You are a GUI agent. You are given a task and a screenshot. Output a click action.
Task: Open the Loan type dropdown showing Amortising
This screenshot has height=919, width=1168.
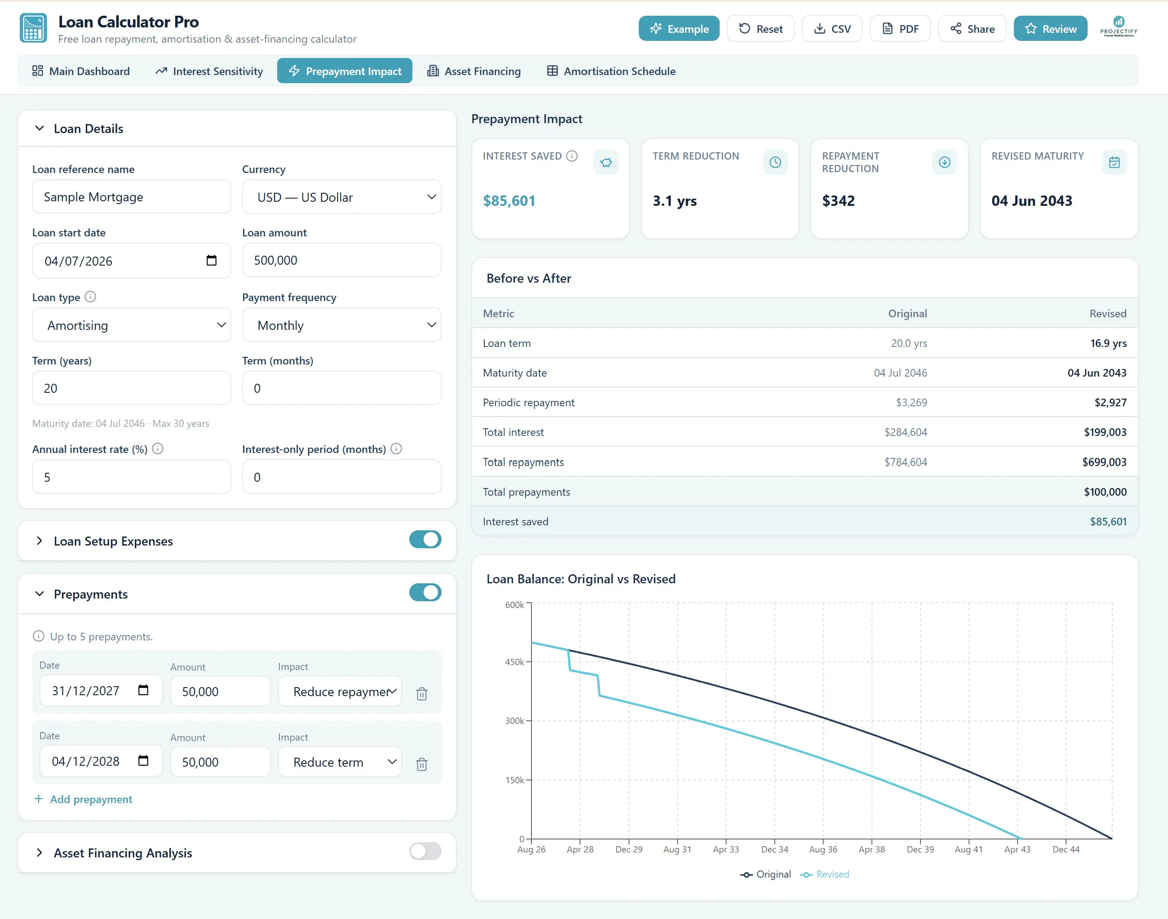tap(132, 325)
